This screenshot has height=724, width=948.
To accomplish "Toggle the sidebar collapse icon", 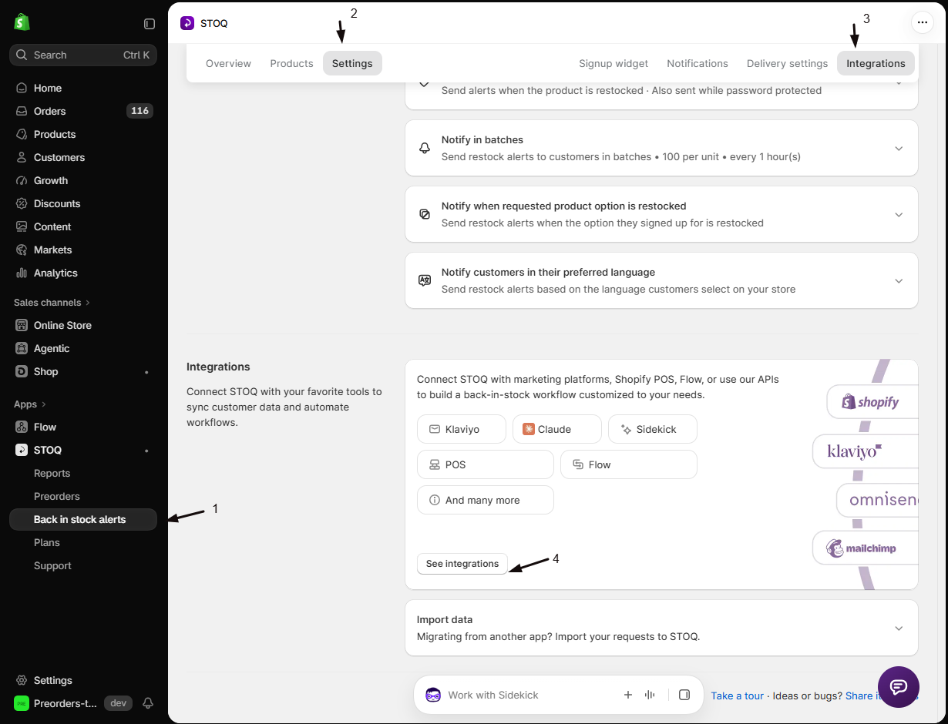I will pyautogui.click(x=150, y=24).
